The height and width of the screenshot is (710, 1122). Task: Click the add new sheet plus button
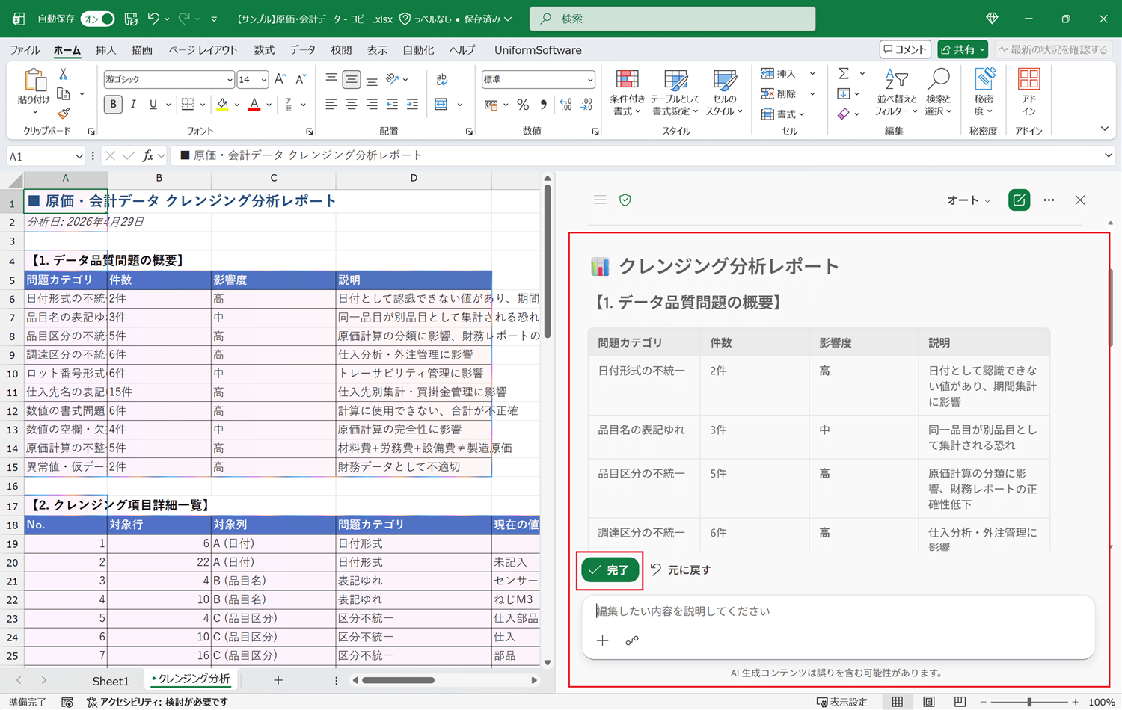[278, 680]
